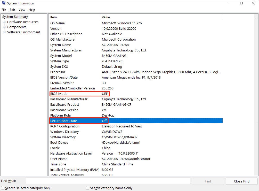Select the BIOS Version/Date row

pyautogui.click(x=136, y=78)
